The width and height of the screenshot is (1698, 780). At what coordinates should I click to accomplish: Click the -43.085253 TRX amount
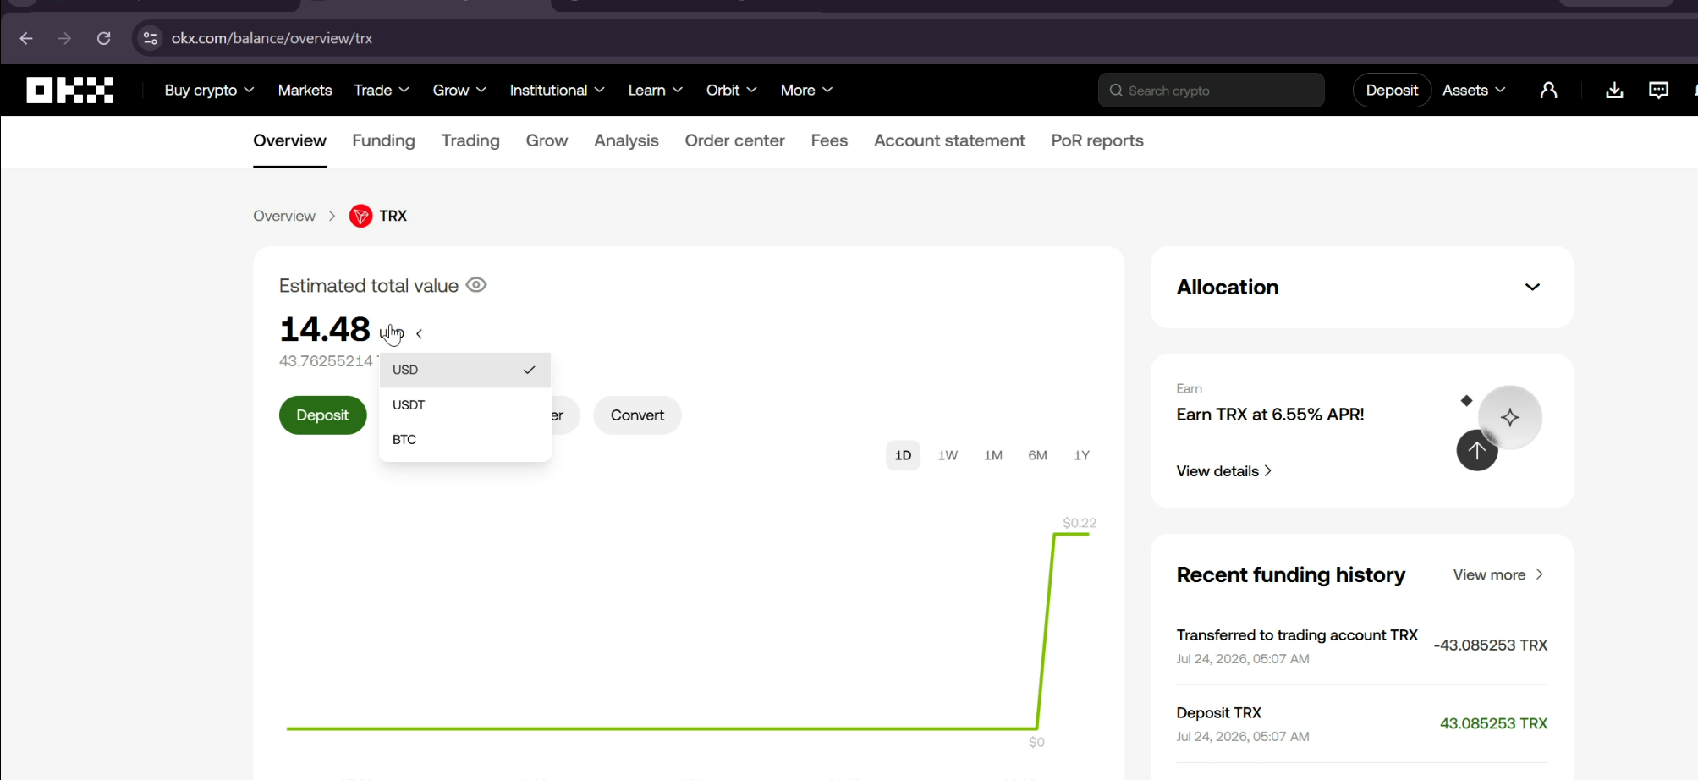1491,645
